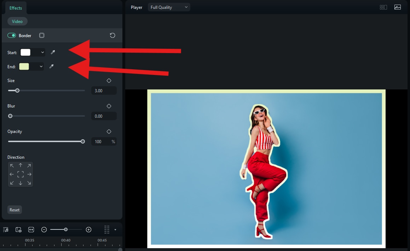
Task: Switch to the Effects tab
Action: tap(16, 8)
